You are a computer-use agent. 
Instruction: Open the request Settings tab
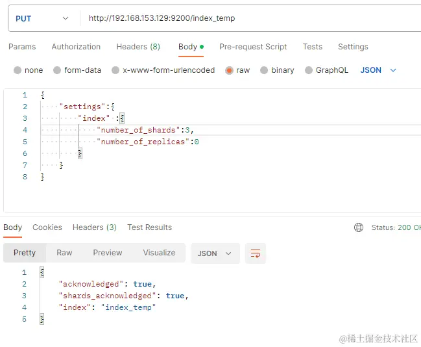[353, 47]
